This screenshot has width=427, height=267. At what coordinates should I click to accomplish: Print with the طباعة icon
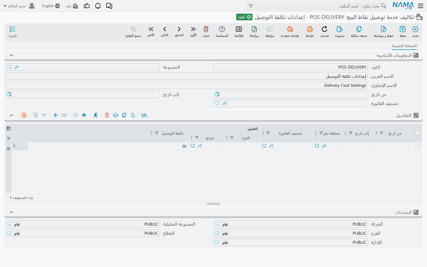(x=310, y=32)
